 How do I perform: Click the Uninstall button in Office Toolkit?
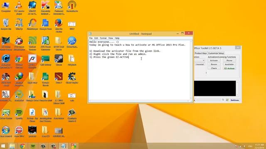click(199, 65)
